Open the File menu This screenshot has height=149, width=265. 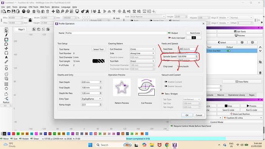(x=3, y=7)
